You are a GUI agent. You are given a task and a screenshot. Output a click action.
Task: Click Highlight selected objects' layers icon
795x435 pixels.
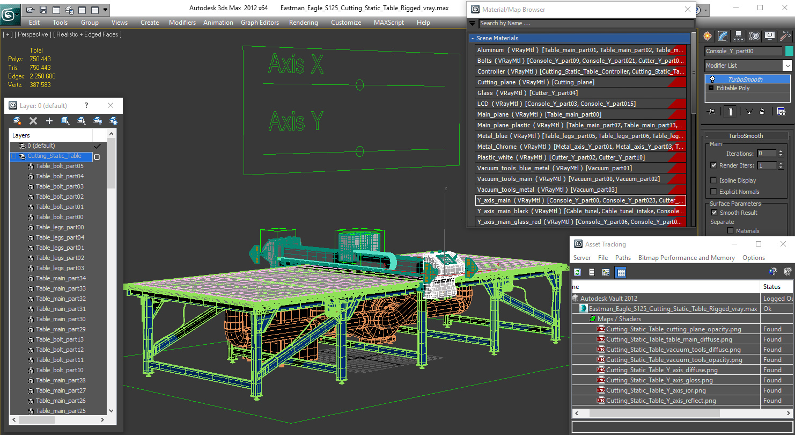tap(82, 121)
